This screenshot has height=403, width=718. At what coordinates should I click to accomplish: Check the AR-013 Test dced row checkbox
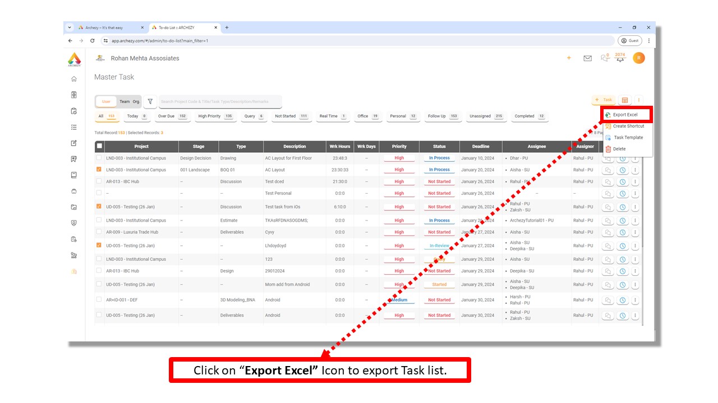(x=99, y=181)
